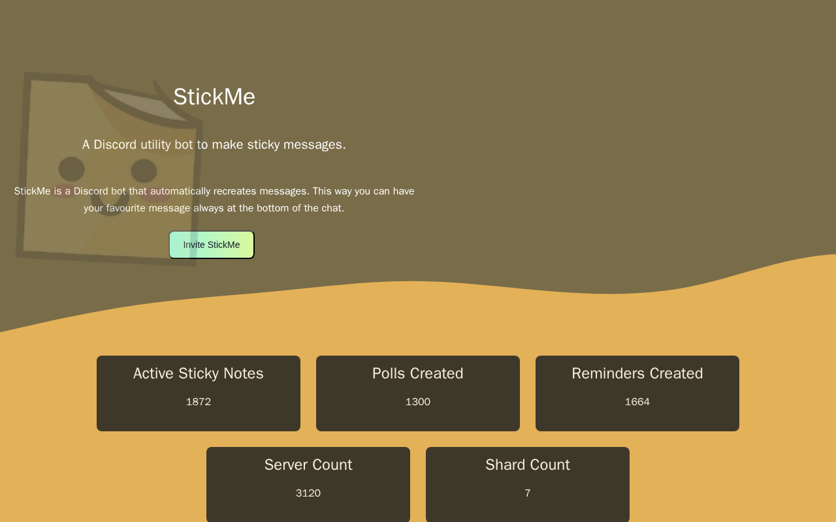Click the description paragraph starting 'StickMe is a Discord bot'
The width and height of the screenshot is (836, 522).
(214, 200)
